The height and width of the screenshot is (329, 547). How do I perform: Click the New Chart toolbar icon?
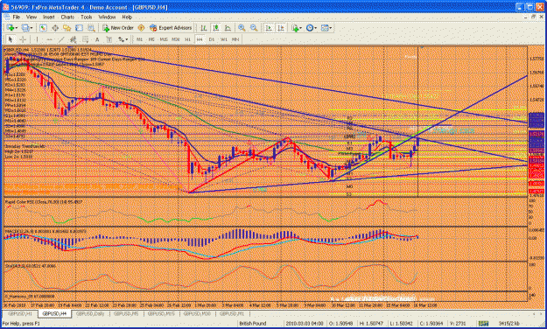click(x=10, y=28)
